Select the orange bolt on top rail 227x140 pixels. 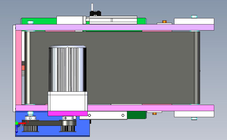164,22
